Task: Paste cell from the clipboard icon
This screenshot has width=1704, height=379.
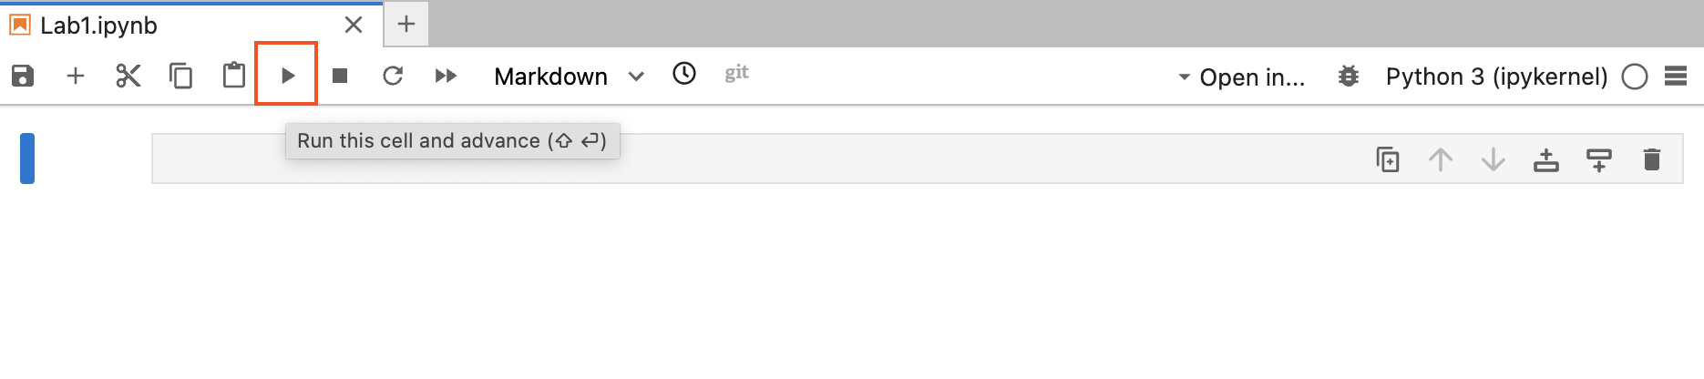Action: 234,75
